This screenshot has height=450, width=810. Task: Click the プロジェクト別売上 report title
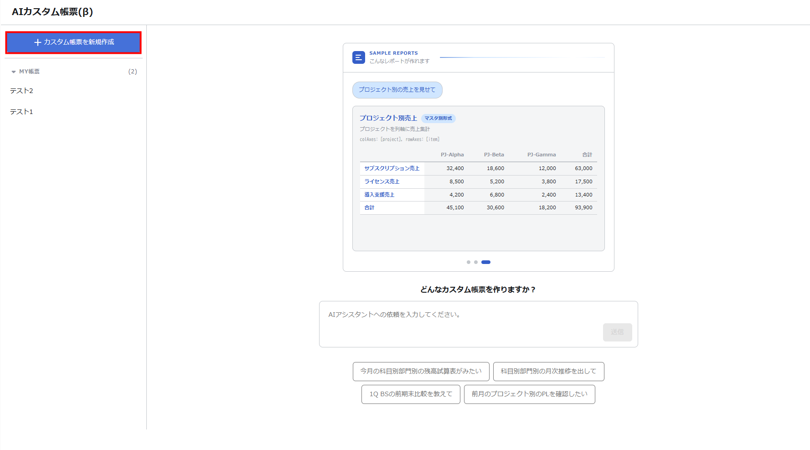point(388,118)
